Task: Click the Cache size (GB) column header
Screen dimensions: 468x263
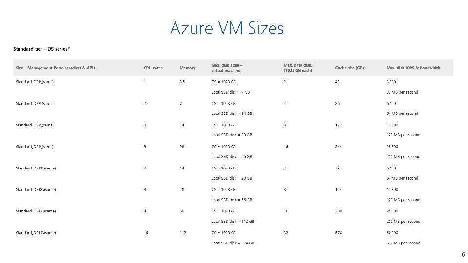Action: point(350,68)
